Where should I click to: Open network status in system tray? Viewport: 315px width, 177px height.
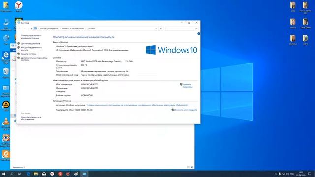[x=283, y=174]
